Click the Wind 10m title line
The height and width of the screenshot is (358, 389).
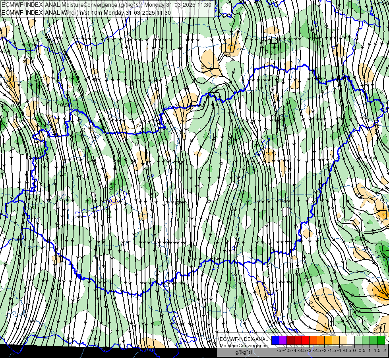[x=86, y=13]
